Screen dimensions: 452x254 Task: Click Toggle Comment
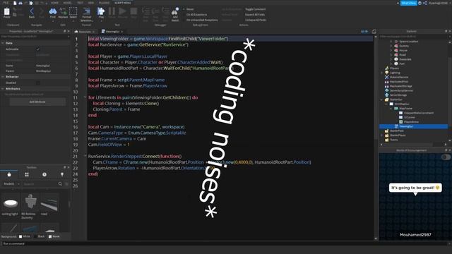point(256,9)
